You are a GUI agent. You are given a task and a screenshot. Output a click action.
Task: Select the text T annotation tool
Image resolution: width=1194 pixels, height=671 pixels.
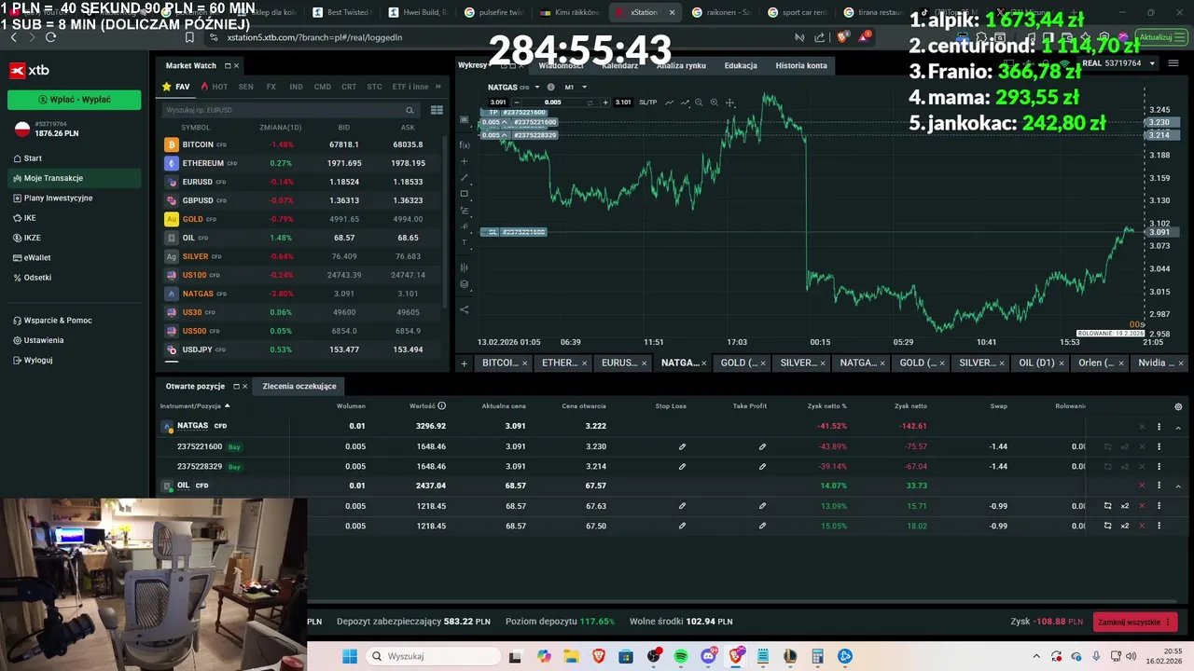tap(465, 242)
